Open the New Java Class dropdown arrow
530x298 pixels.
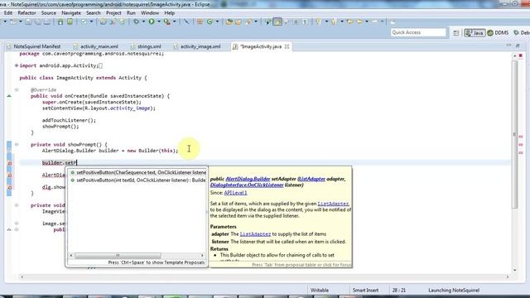pyautogui.click(x=217, y=22)
